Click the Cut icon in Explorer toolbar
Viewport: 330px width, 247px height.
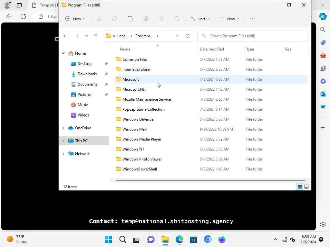coord(99,19)
